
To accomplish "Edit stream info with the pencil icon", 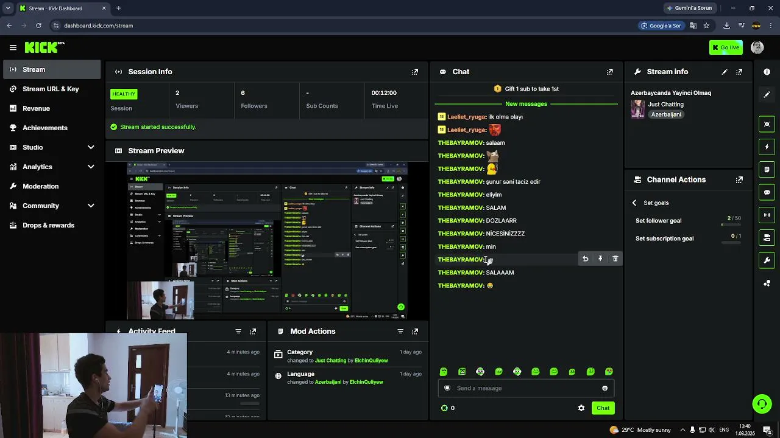I will [x=725, y=72].
